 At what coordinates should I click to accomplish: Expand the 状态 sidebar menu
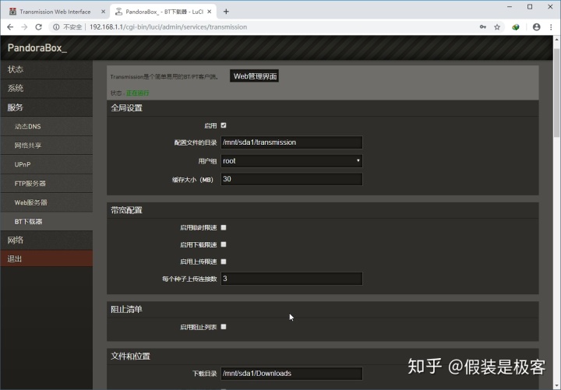47,69
